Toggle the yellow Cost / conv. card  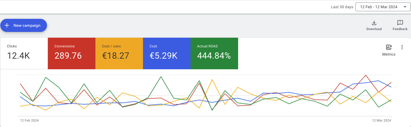pos(119,53)
